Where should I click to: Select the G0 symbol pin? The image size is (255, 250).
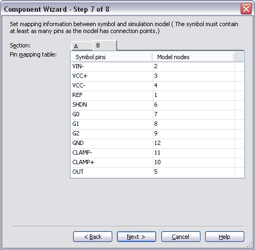point(112,114)
